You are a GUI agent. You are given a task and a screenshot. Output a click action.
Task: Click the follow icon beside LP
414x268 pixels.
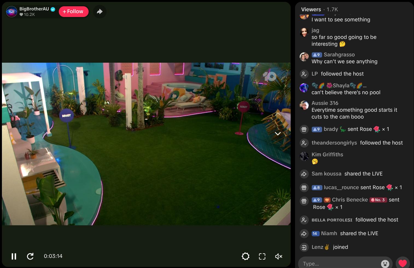coord(304,74)
